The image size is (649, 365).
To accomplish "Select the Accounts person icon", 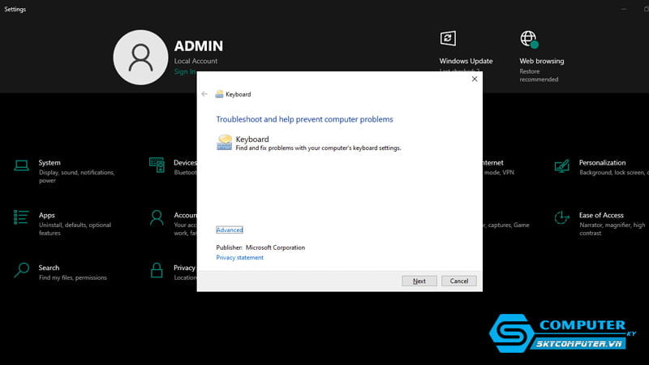I will (157, 217).
